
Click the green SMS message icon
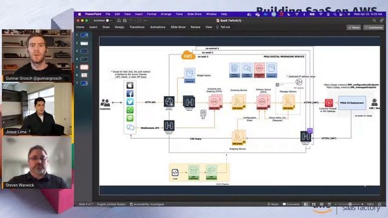(x=130, y=118)
